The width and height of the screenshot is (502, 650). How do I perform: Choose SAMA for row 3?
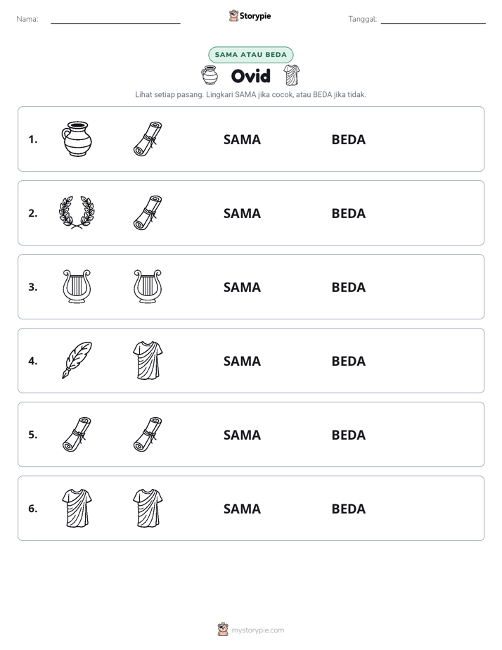click(x=243, y=287)
